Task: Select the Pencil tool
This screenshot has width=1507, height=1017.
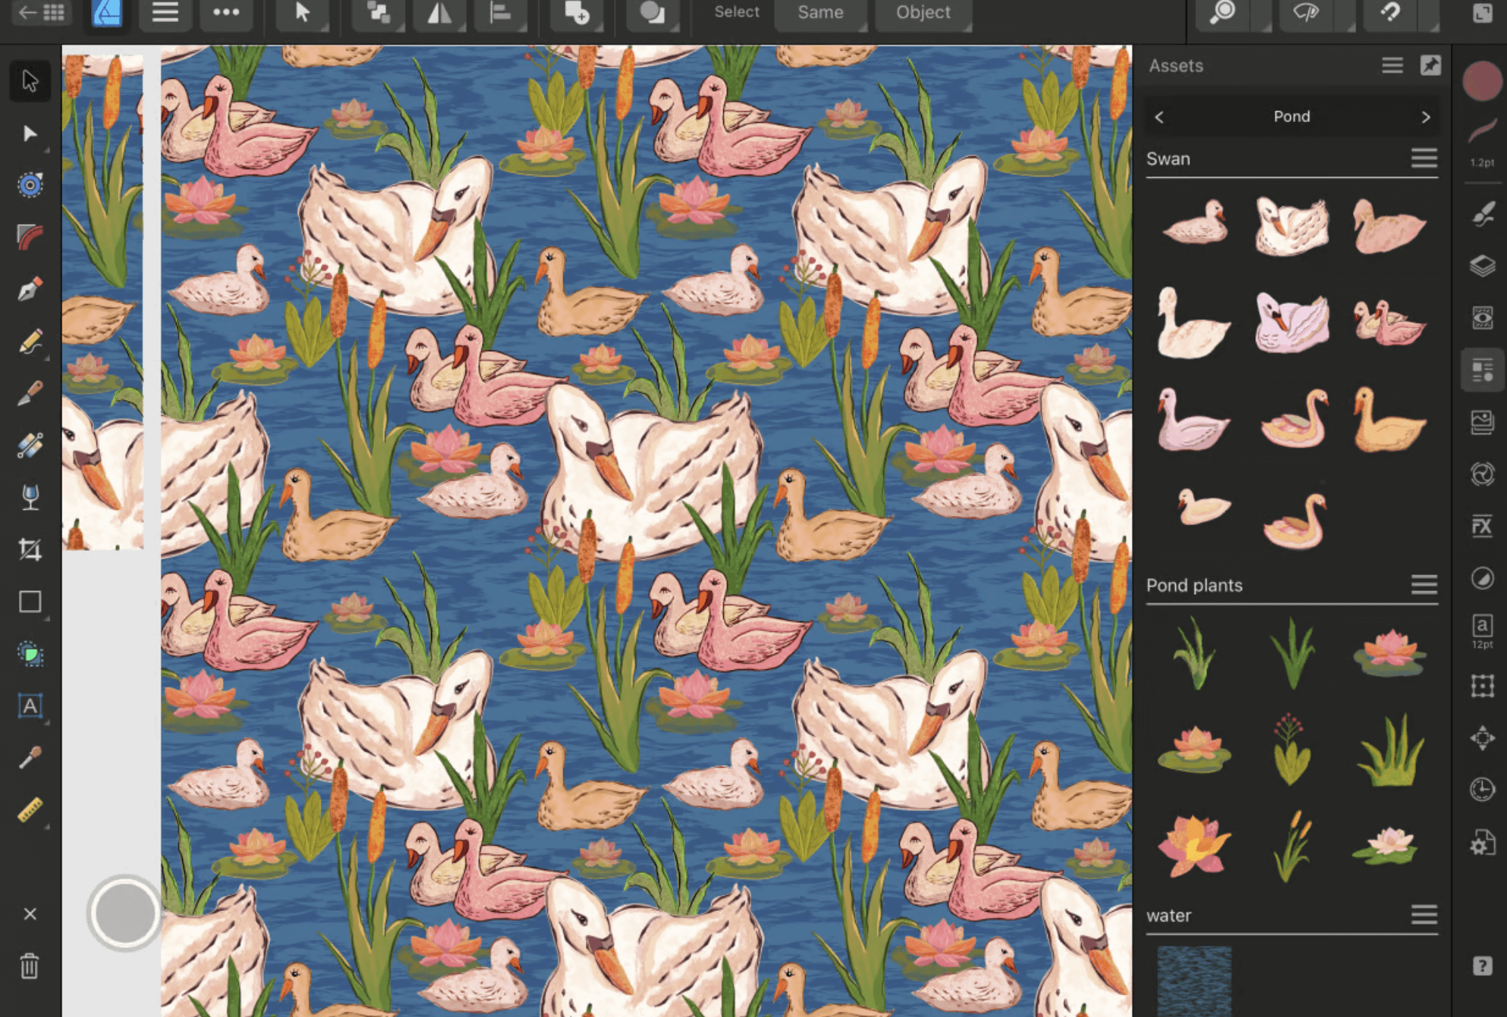Action: pyautogui.click(x=30, y=342)
